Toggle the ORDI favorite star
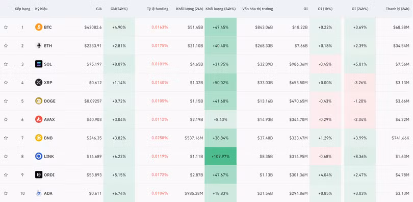This screenshot has height=202, width=413. pos(6,174)
